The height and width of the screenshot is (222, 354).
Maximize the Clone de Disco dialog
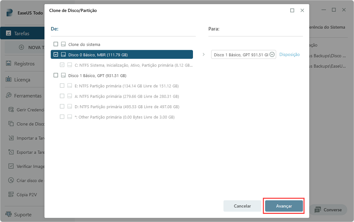292,11
